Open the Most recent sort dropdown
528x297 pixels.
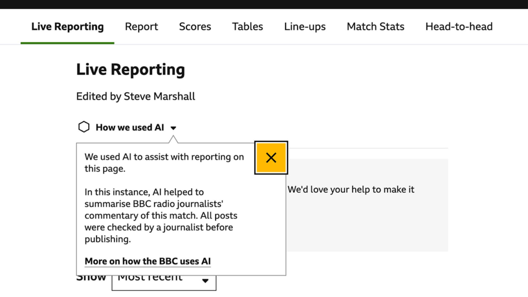click(164, 283)
